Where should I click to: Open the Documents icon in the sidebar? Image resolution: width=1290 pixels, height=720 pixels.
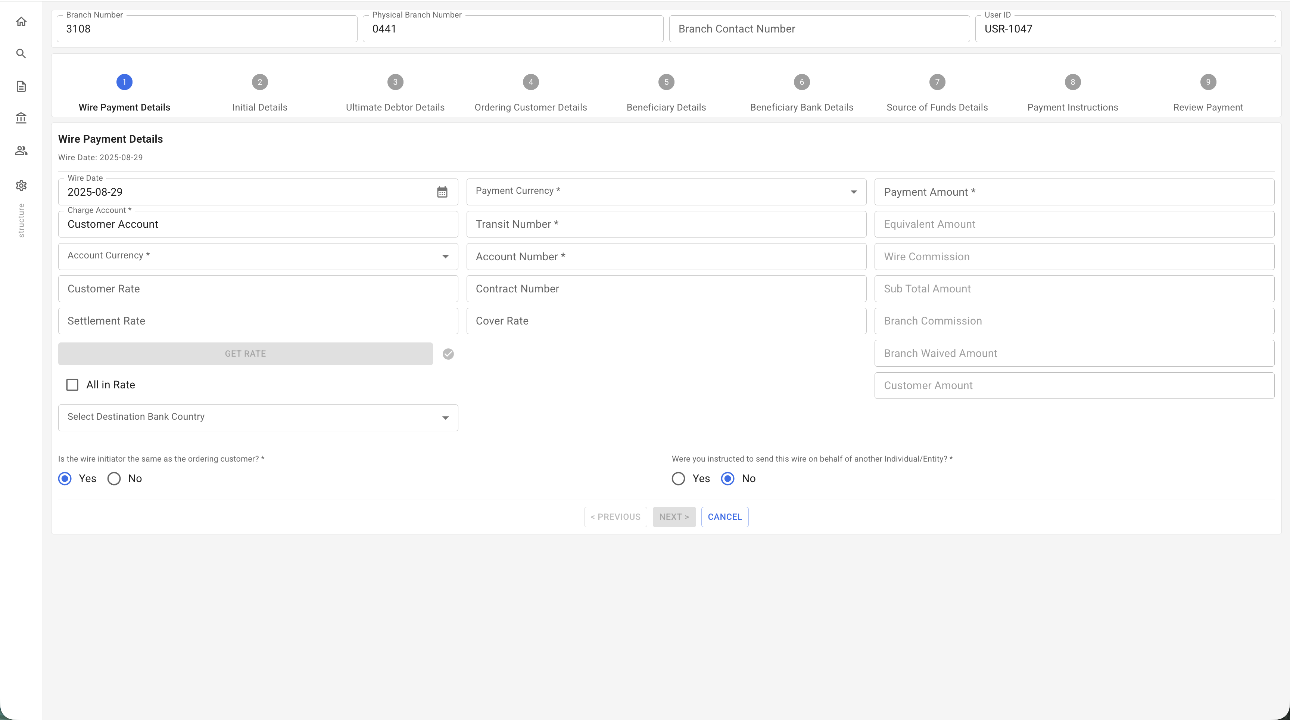tap(21, 86)
